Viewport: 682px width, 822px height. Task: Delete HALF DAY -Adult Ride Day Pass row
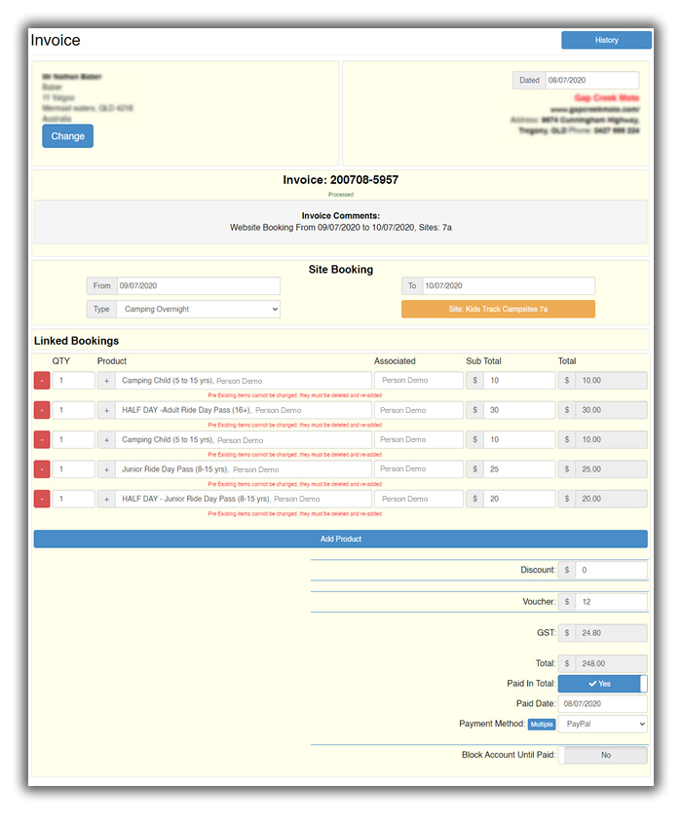pyautogui.click(x=42, y=410)
